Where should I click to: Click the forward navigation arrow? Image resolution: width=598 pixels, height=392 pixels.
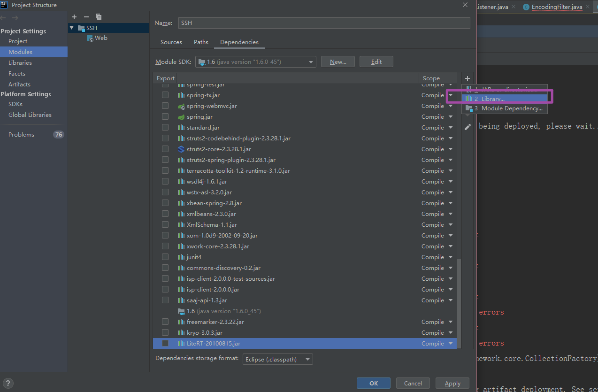(15, 18)
